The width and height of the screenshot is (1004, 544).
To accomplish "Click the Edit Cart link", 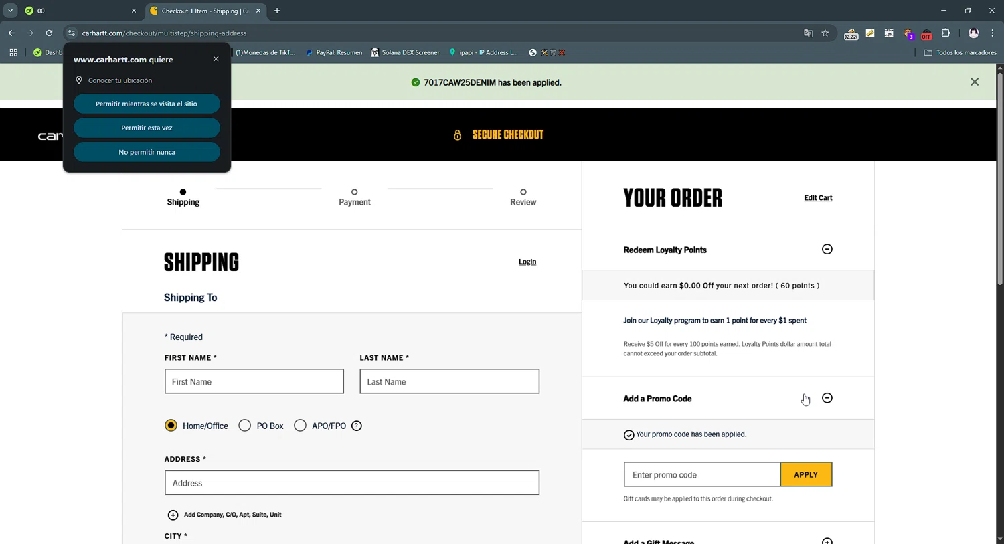I will [818, 198].
